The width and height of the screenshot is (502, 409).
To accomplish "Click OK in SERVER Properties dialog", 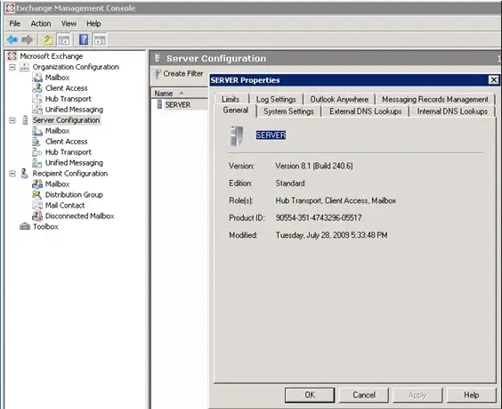I will pos(310,395).
